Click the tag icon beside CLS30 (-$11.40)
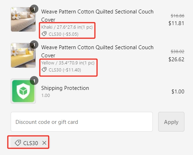 coord(44,70)
